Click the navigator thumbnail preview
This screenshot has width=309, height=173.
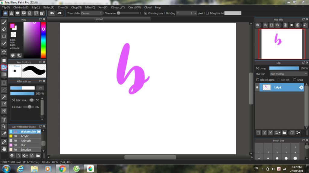coord(282,44)
